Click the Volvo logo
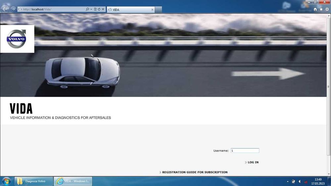Image resolution: width=331 pixels, height=186 pixels. [x=17, y=39]
